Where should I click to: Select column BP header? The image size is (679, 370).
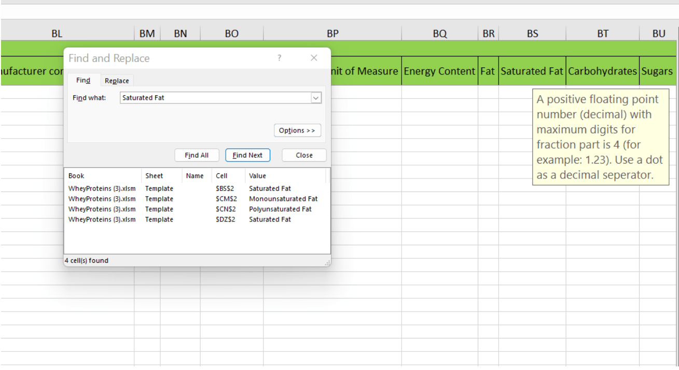coord(332,34)
